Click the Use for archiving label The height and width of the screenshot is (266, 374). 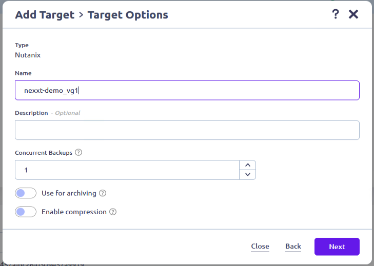point(69,193)
